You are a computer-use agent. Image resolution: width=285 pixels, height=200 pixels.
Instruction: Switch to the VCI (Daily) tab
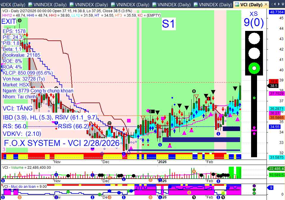click(251, 4)
